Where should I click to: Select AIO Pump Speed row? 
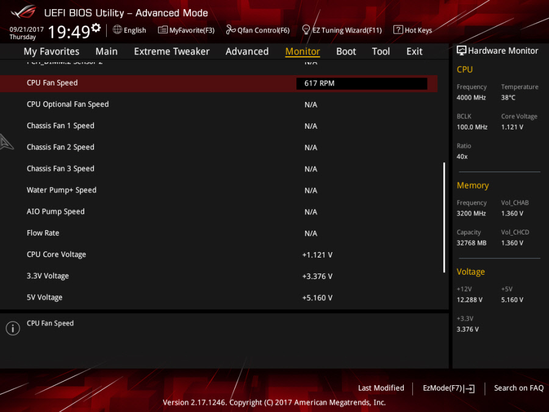click(x=218, y=212)
